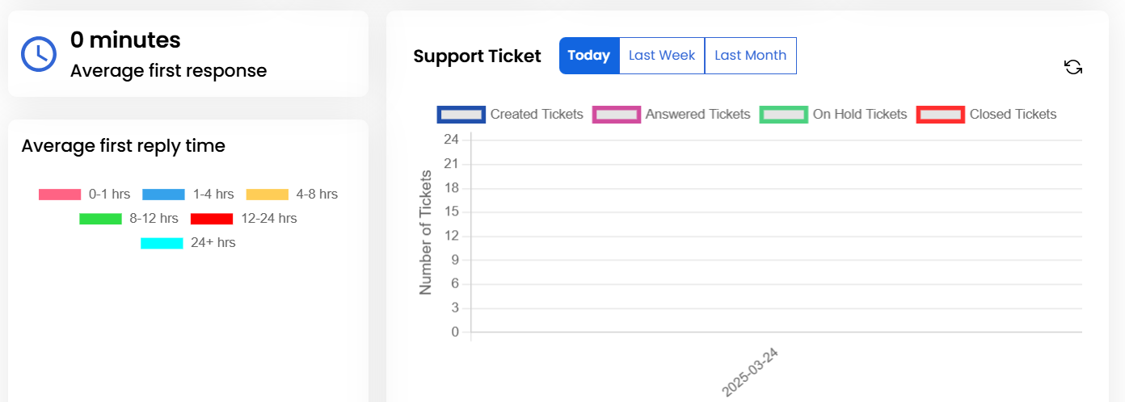Viewport: 1125px width, 402px height.
Task: Click the clock icon beside average first response
Action: click(x=38, y=54)
